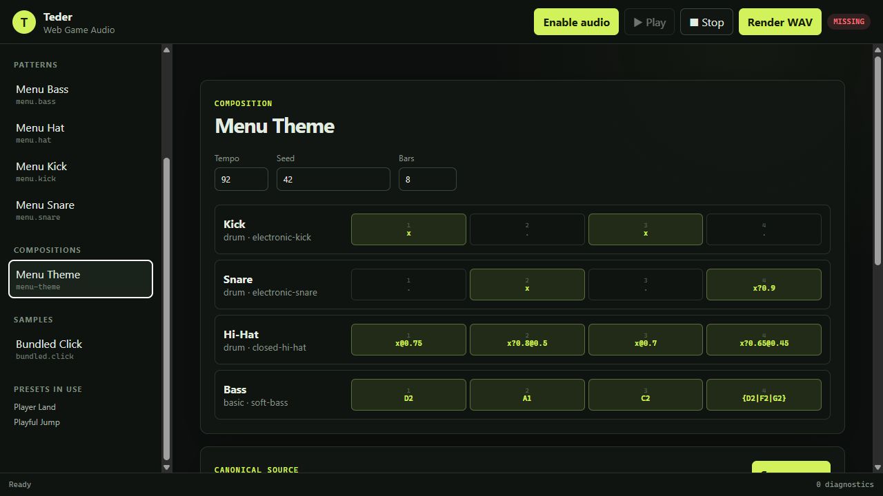Screen dimensions: 883x496
Task: Start playback with Play button
Action: (649, 22)
